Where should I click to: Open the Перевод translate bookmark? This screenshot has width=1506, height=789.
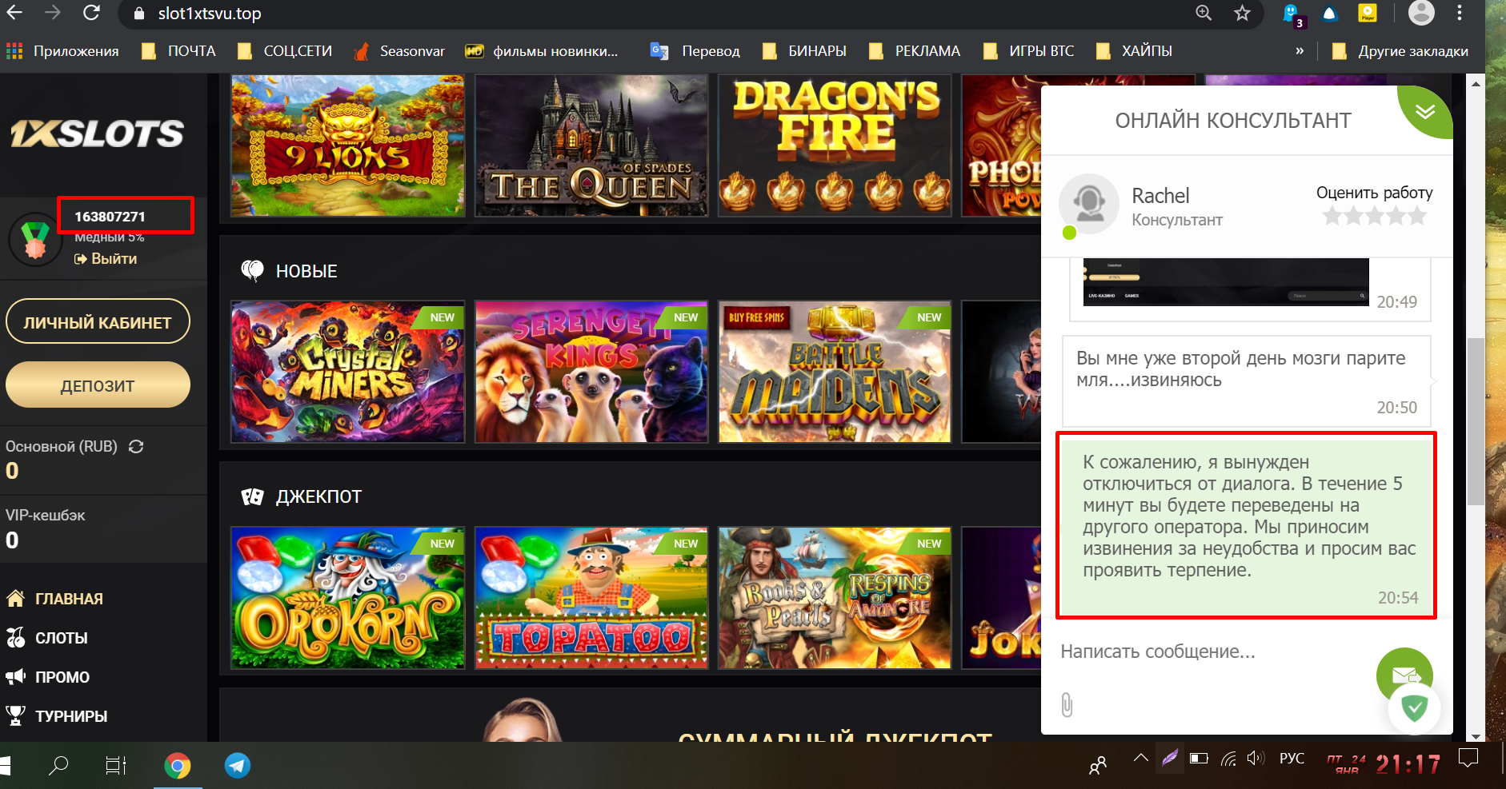pyautogui.click(x=695, y=51)
